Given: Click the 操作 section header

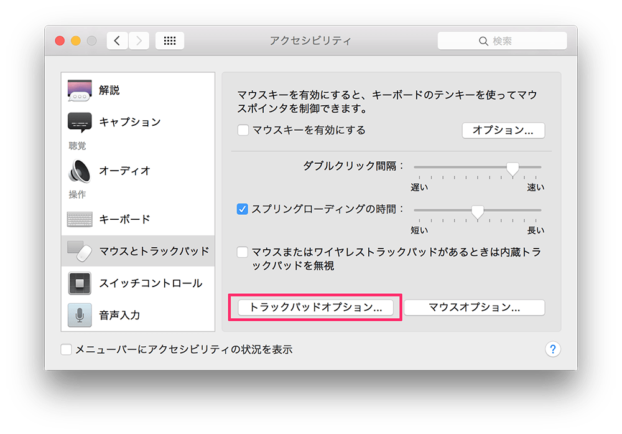Looking at the screenshot, I should point(77,194).
